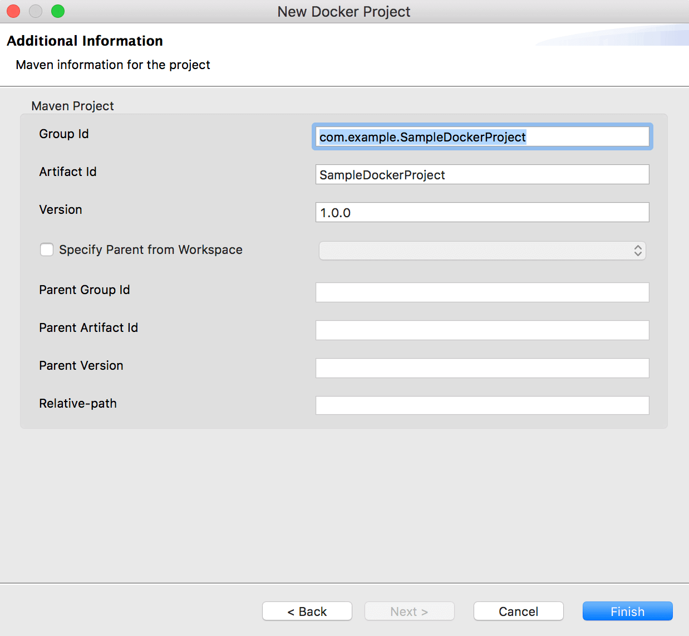This screenshot has width=689, height=636.
Task: Click the Parent Version label
Action: [x=81, y=365]
